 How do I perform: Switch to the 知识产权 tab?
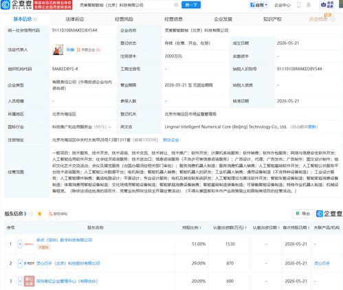click(x=272, y=19)
